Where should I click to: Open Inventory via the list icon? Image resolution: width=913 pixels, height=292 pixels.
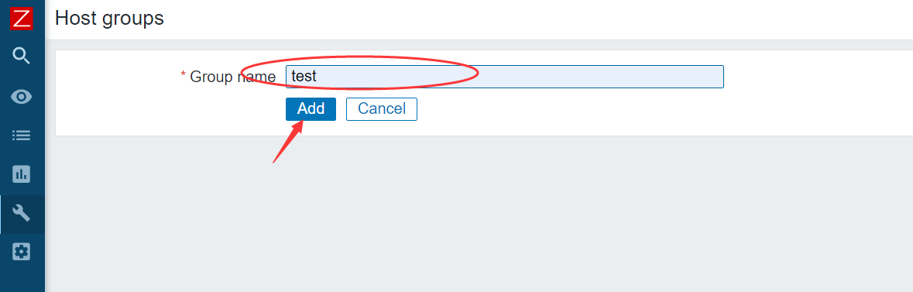[22, 136]
